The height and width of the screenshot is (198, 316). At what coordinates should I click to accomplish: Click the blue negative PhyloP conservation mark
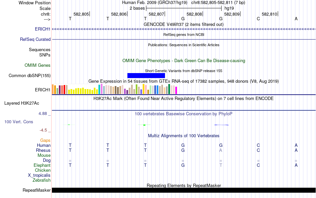click(x=221, y=125)
